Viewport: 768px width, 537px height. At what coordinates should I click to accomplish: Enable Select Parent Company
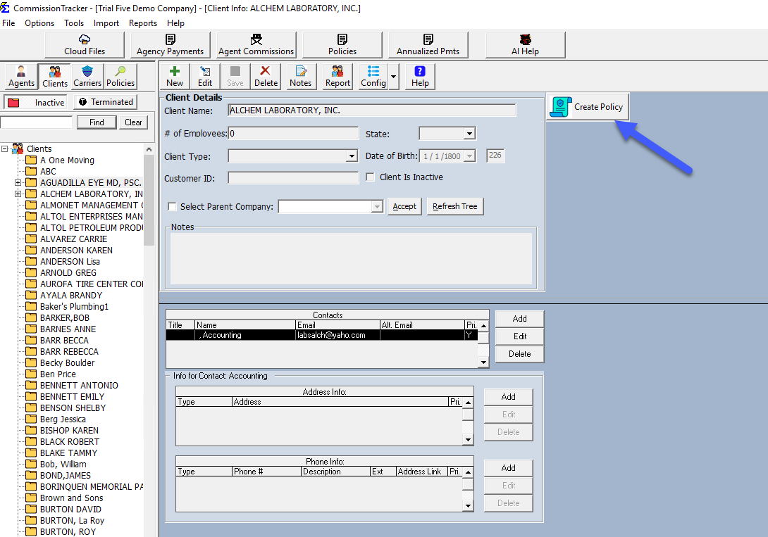click(x=172, y=206)
